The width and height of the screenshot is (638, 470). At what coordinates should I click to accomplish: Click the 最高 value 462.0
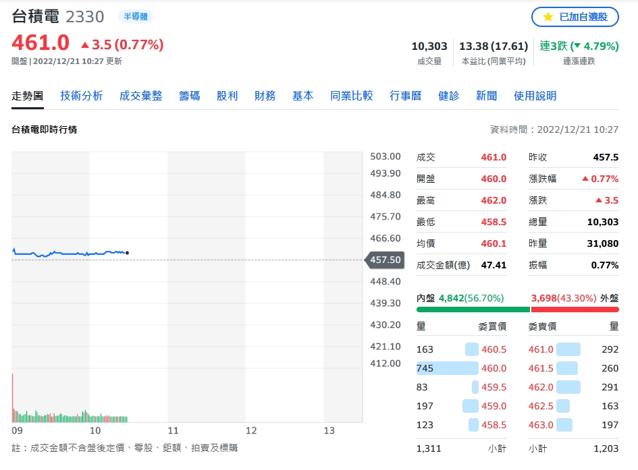[494, 200]
